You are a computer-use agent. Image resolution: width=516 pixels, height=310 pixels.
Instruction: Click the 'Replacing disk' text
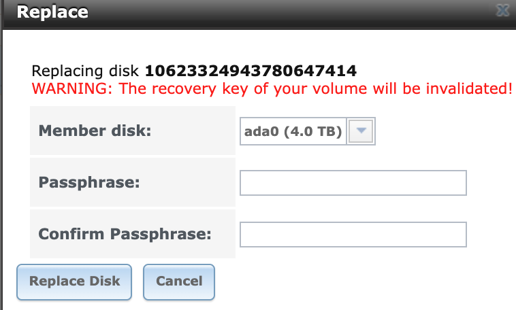coord(85,71)
